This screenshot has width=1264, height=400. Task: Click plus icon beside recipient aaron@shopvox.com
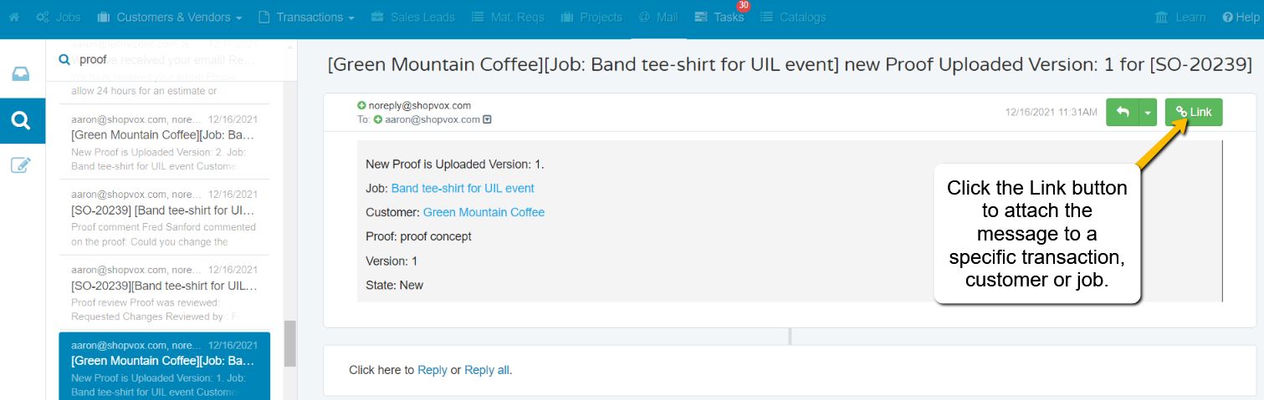pos(378,119)
